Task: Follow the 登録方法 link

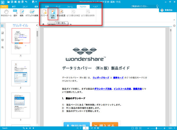Action: tap(137, 89)
